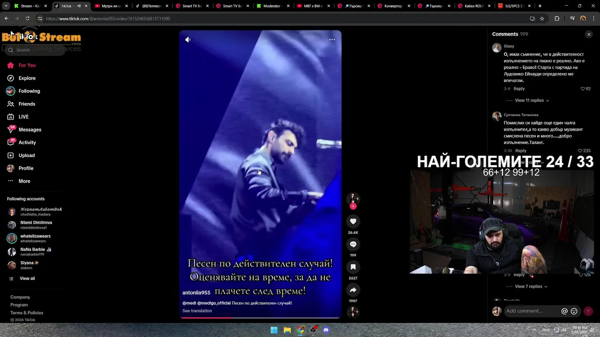The image size is (600, 337).
Task: Open NaNa Barbie following account
Action: [30, 252]
